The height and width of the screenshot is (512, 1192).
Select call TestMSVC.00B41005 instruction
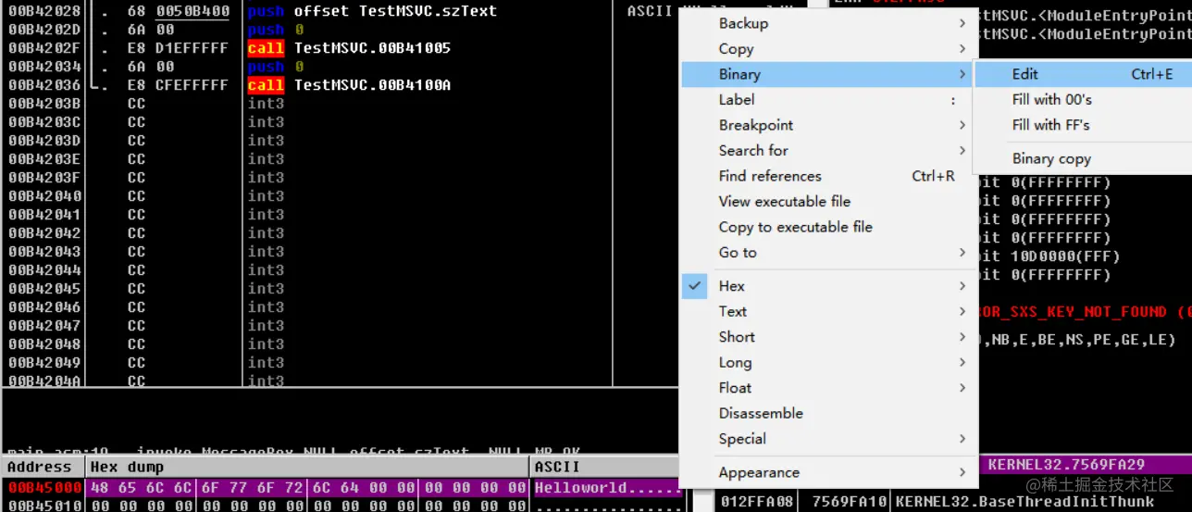click(349, 48)
